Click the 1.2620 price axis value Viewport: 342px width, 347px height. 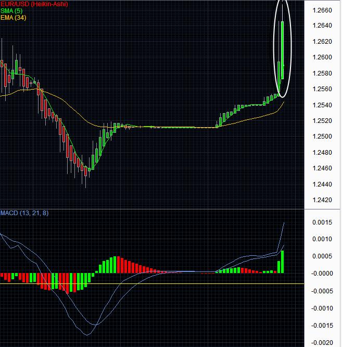322,41
